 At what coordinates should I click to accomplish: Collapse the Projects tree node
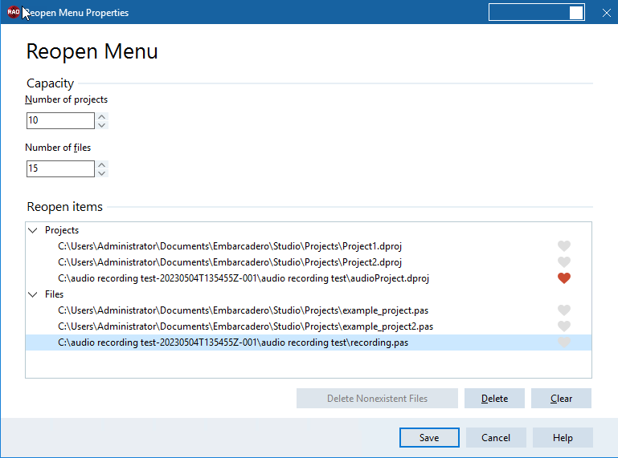coord(33,230)
